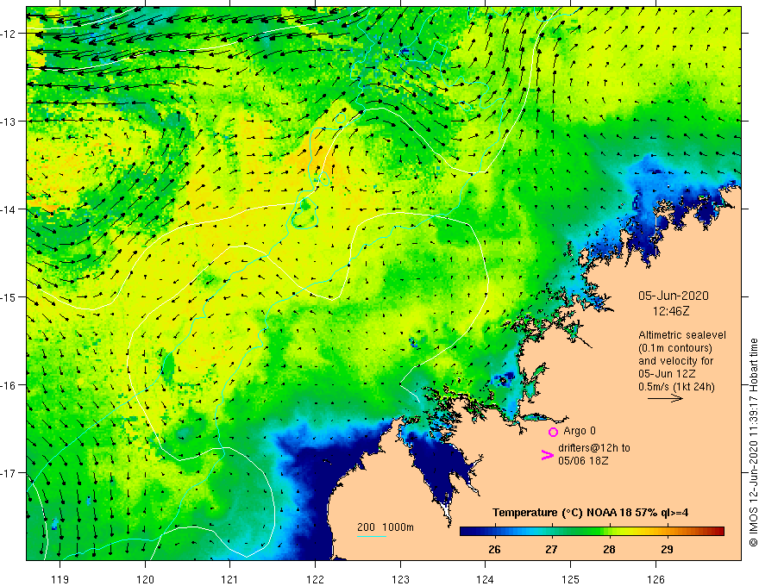Click the colorbar tick label '27'
759x586 pixels.
551,550
